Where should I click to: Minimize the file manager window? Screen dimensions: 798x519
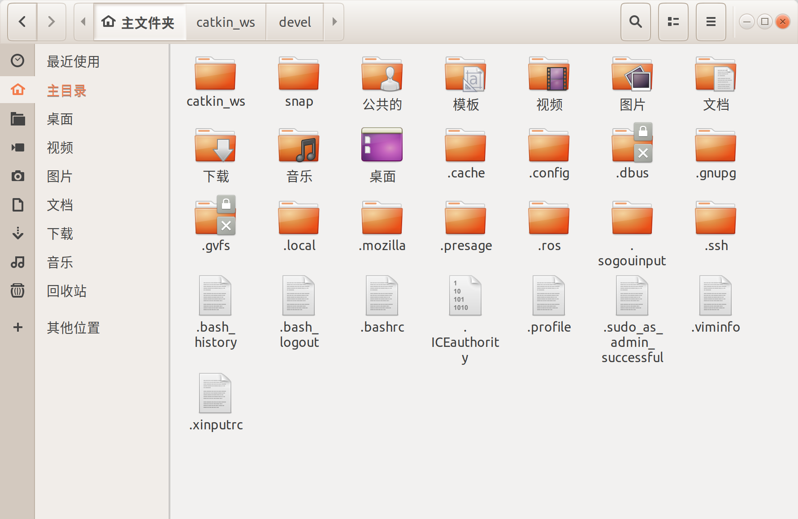[747, 22]
